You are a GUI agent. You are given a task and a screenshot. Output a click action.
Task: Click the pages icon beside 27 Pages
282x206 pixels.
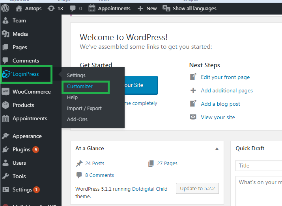tap(151, 163)
